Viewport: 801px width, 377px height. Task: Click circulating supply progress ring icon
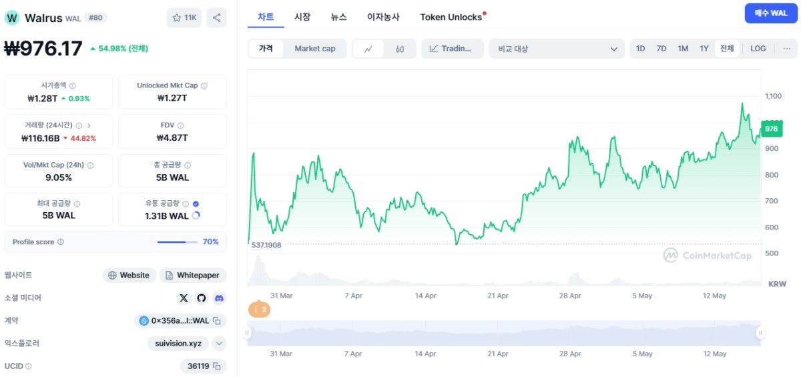[x=196, y=216]
